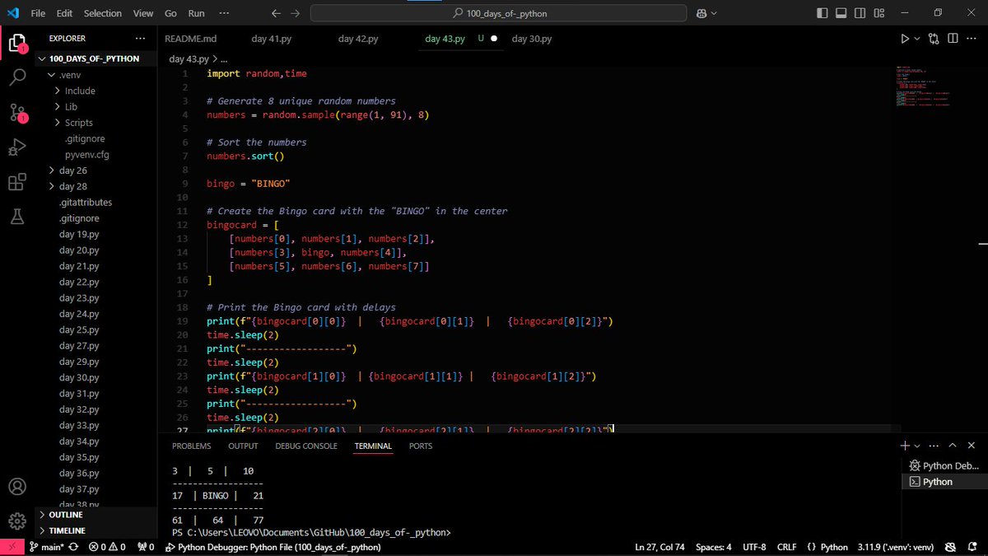Open Explorer views and more actions ellipsis

(x=140, y=39)
